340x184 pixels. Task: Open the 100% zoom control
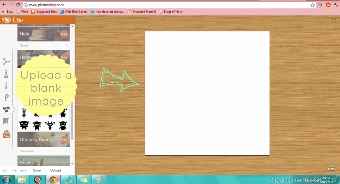click(x=332, y=168)
